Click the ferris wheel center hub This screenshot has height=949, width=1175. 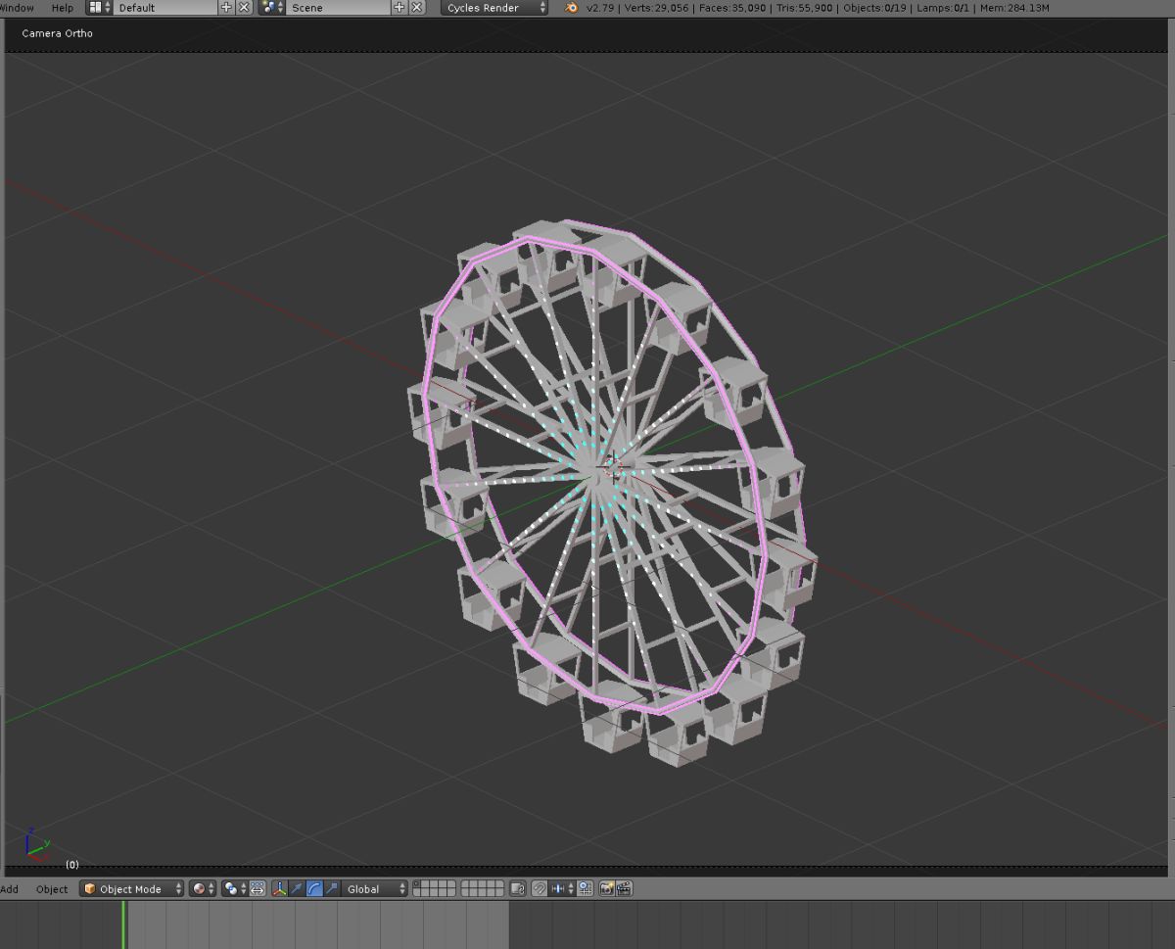601,468
